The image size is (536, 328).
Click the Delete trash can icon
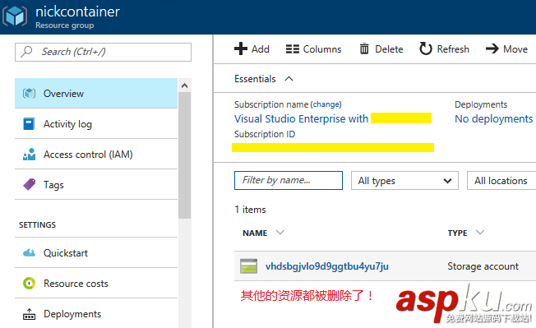click(x=364, y=49)
